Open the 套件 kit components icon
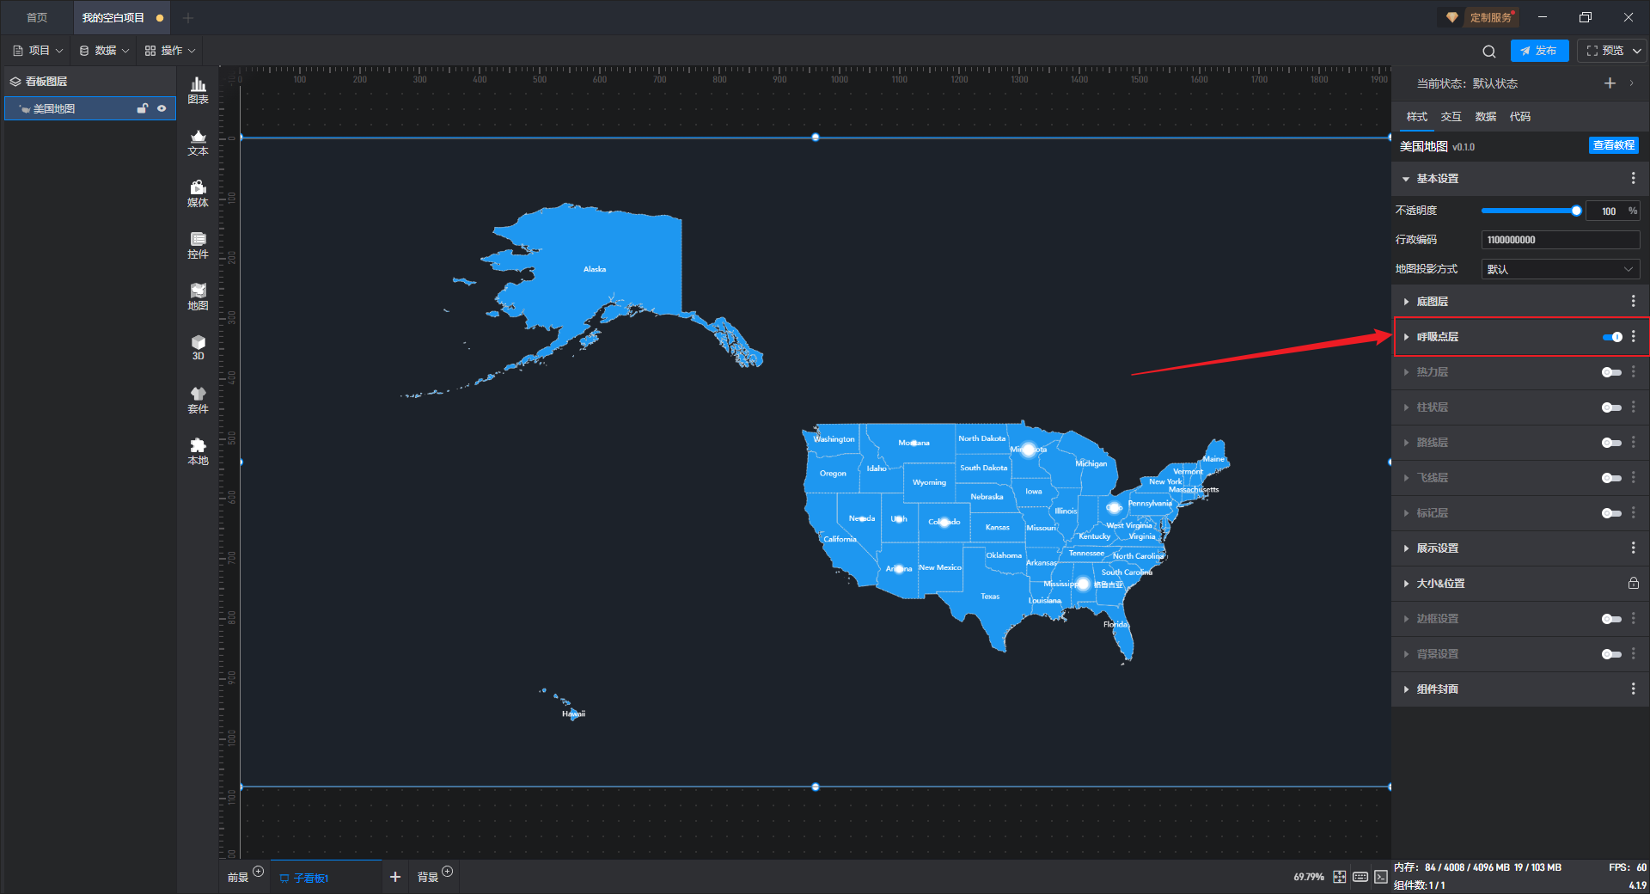Screen dimensions: 1650x894 click(198, 400)
